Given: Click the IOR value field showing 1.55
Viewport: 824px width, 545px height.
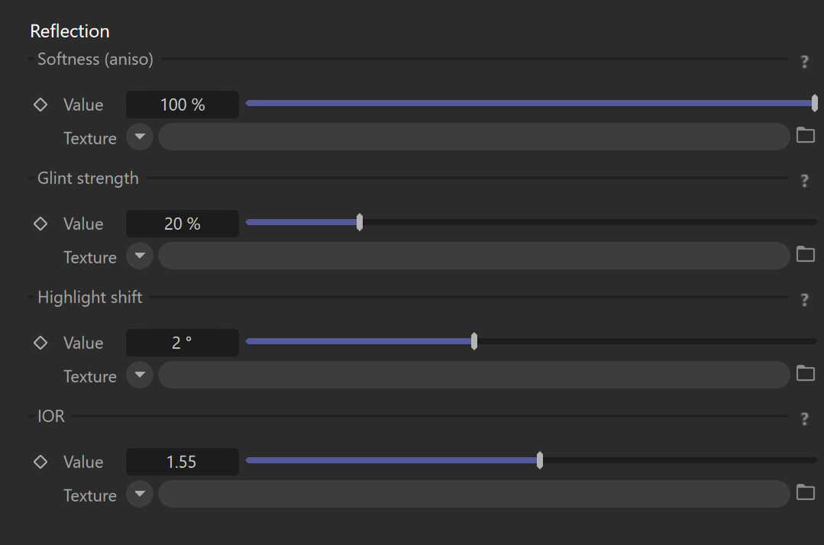Looking at the screenshot, I should coord(183,462).
